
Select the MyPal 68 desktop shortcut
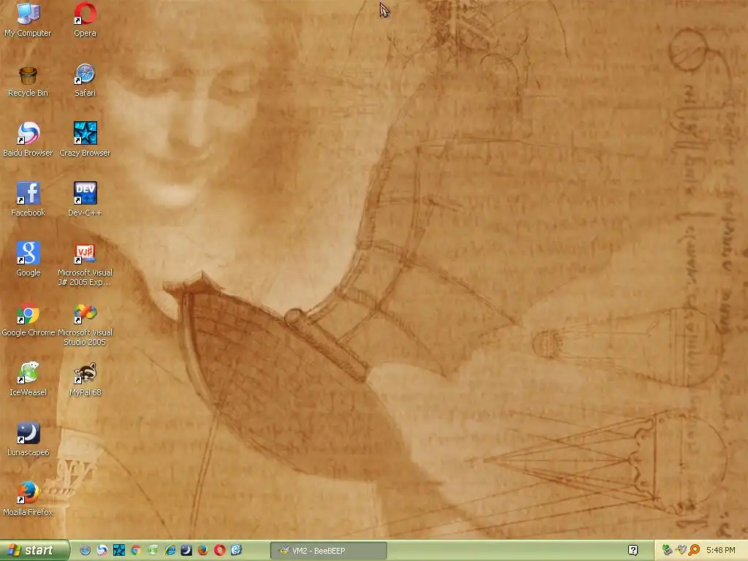(x=85, y=379)
